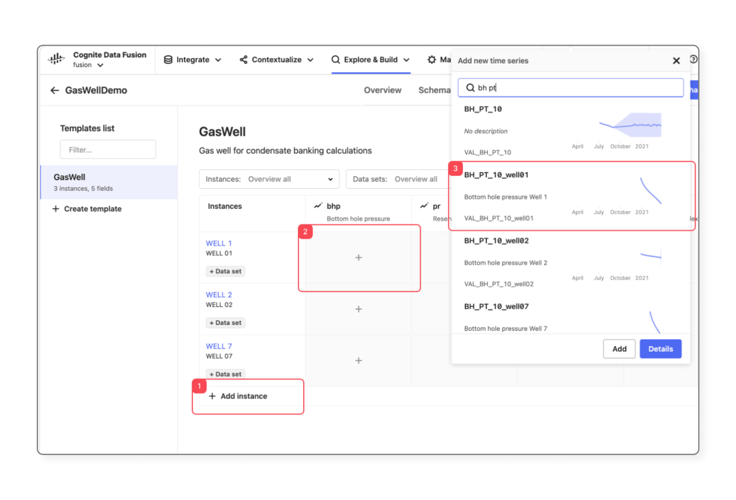Click the gear icon in the top navigation
This screenshot has height=500, width=736.
432,59
